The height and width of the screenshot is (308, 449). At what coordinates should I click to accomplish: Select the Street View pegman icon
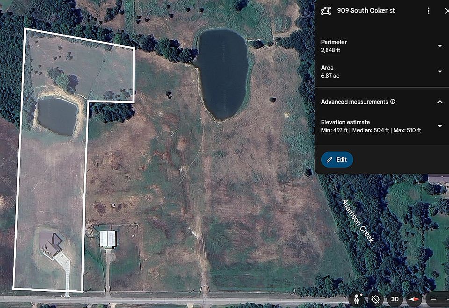358,298
